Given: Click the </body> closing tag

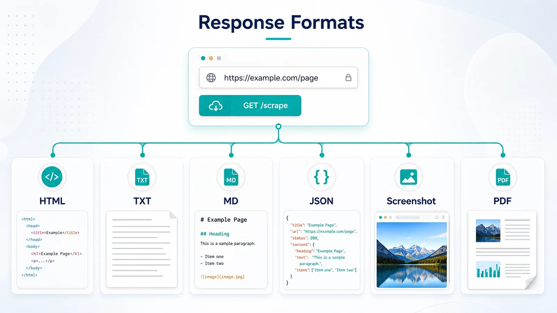Looking at the screenshot, I should pos(34,268).
